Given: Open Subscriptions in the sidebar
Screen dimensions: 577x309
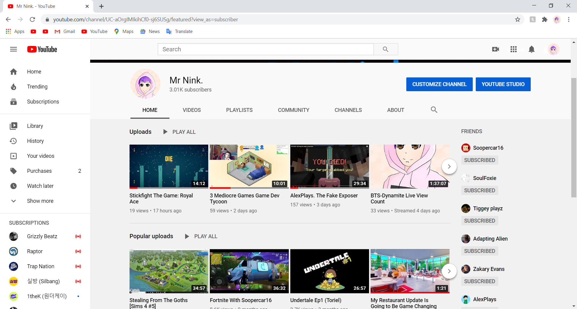Looking at the screenshot, I should (45, 102).
